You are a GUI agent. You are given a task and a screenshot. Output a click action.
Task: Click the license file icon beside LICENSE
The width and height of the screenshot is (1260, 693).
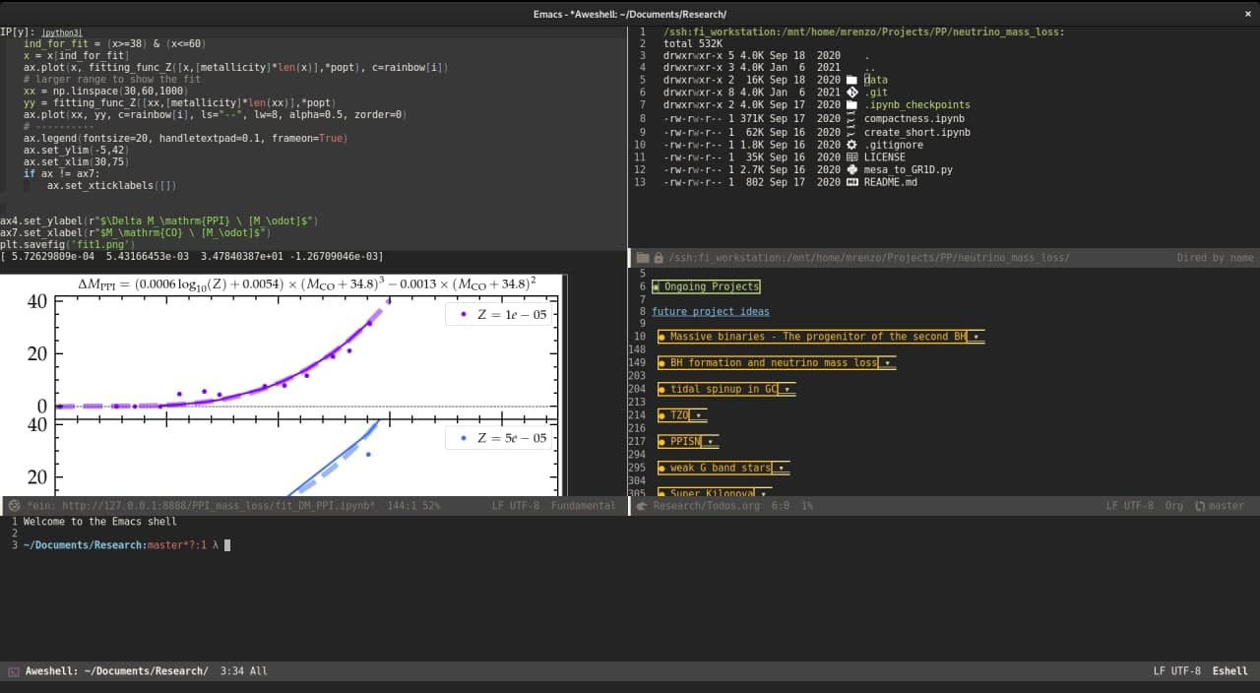tap(851, 157)
